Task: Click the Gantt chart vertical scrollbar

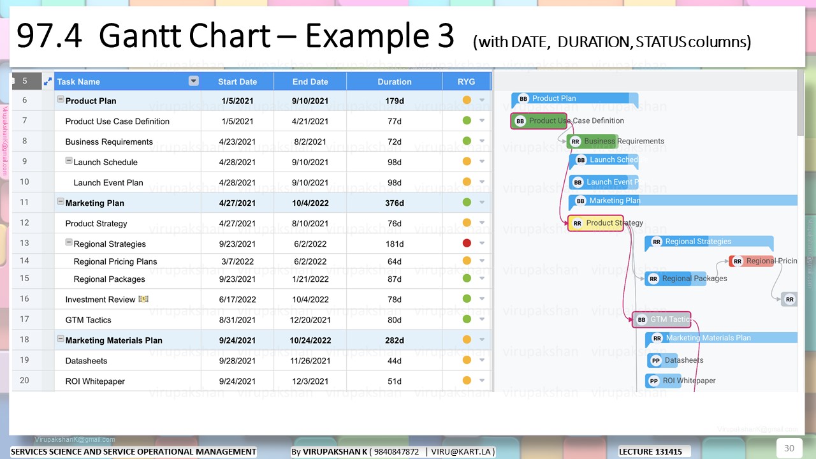Action: [x=801, y=102]
